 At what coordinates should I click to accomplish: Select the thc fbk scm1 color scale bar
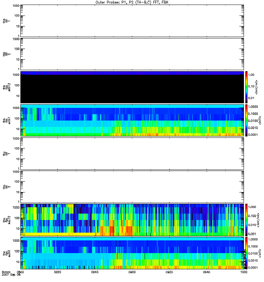pyautogui.click(x=246, y=253)
